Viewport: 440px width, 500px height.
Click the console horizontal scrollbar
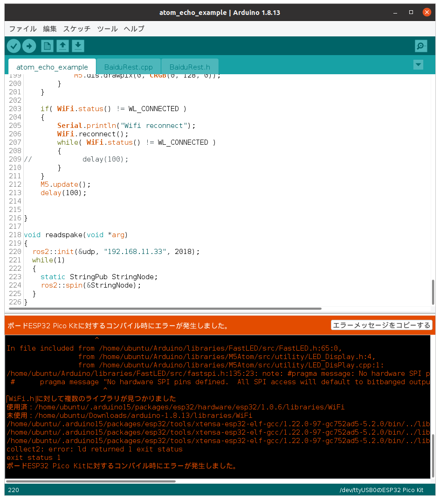click(91, 481)
